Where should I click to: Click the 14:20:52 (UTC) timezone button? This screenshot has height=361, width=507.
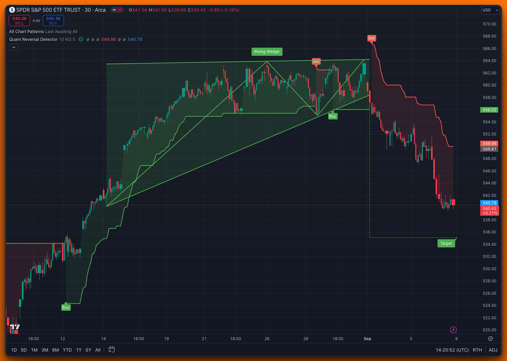tap(452, 350)
